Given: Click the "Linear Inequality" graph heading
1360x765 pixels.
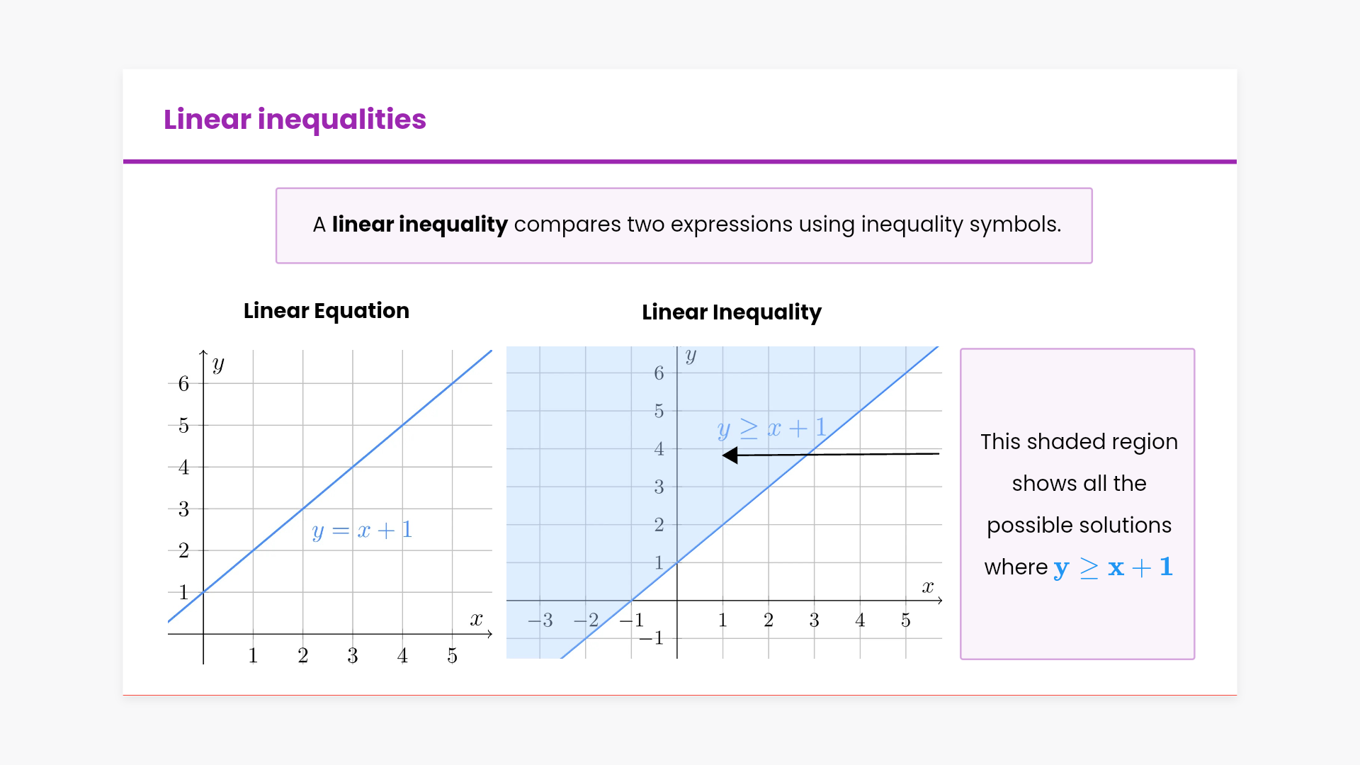Looking at the screenshot, I should [x=731, y=312].
